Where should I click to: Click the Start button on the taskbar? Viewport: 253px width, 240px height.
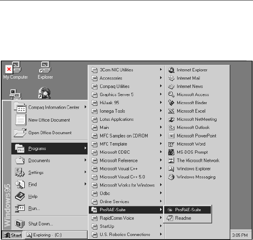[x=13, y=235]
